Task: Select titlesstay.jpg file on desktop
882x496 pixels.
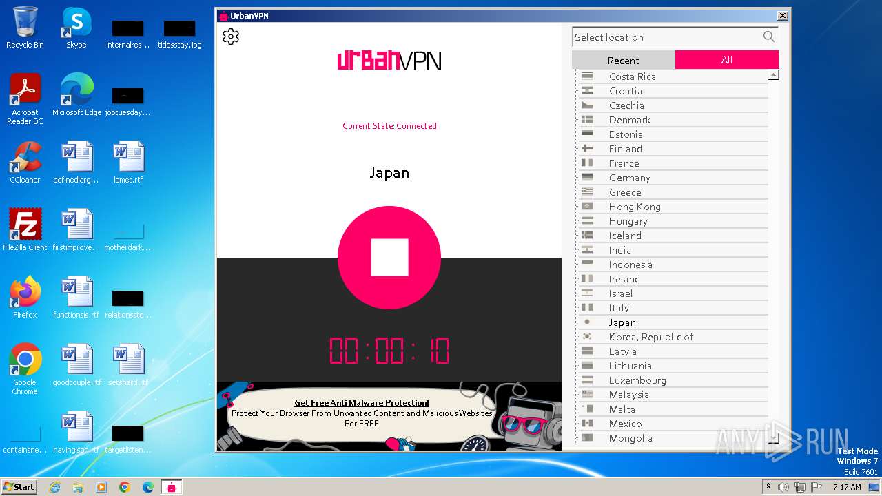Action: click(x=180, y=34)
